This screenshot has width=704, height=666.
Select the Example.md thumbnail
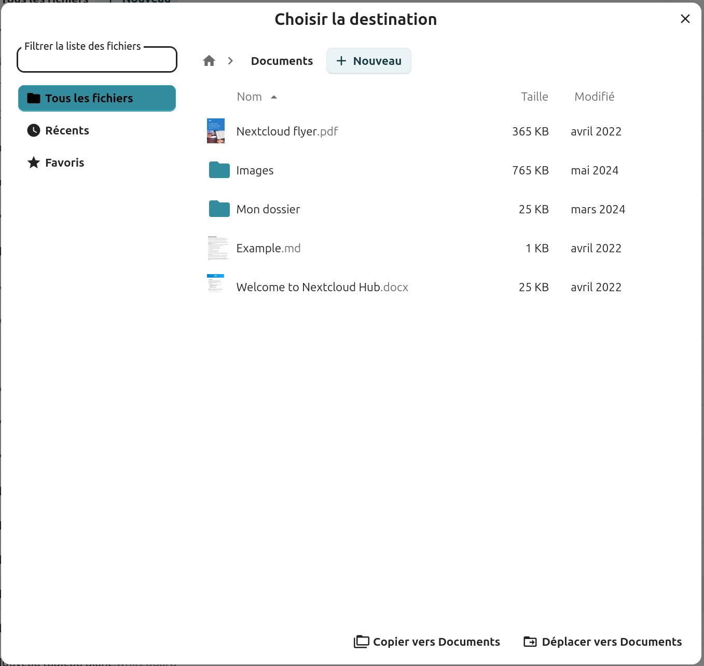tap(218, 248)
